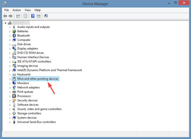
Task: Click the Network adapters icon
Action: click(x=14, y=88)
